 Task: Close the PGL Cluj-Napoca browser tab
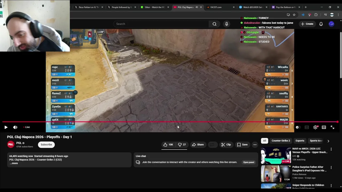click(x=201, y=7)
